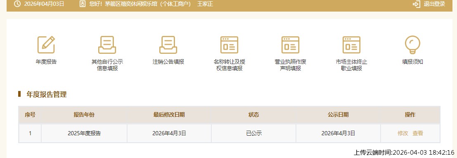Screen dimensions: 457x158
Task: Open the 年度报告 menu label
Action: click(x=46, y=62)
